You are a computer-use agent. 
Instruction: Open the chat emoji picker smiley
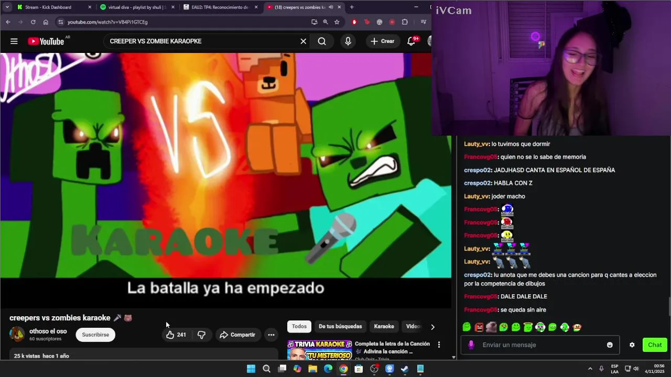(610, 345)
